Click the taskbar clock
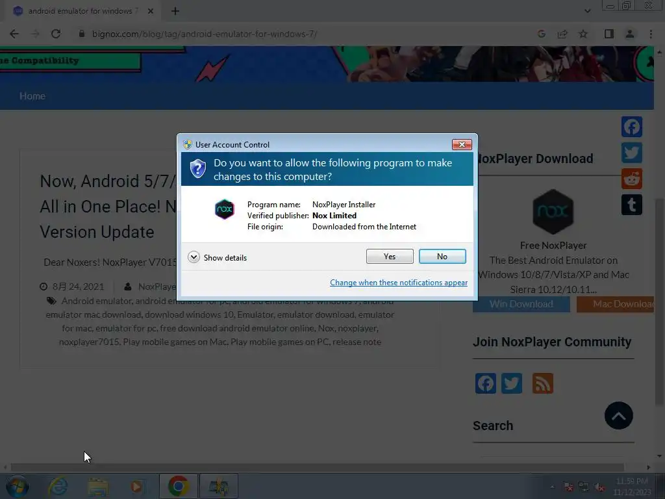Image resolution: width=665 pixels, height=499 pixels. point(632,486)
